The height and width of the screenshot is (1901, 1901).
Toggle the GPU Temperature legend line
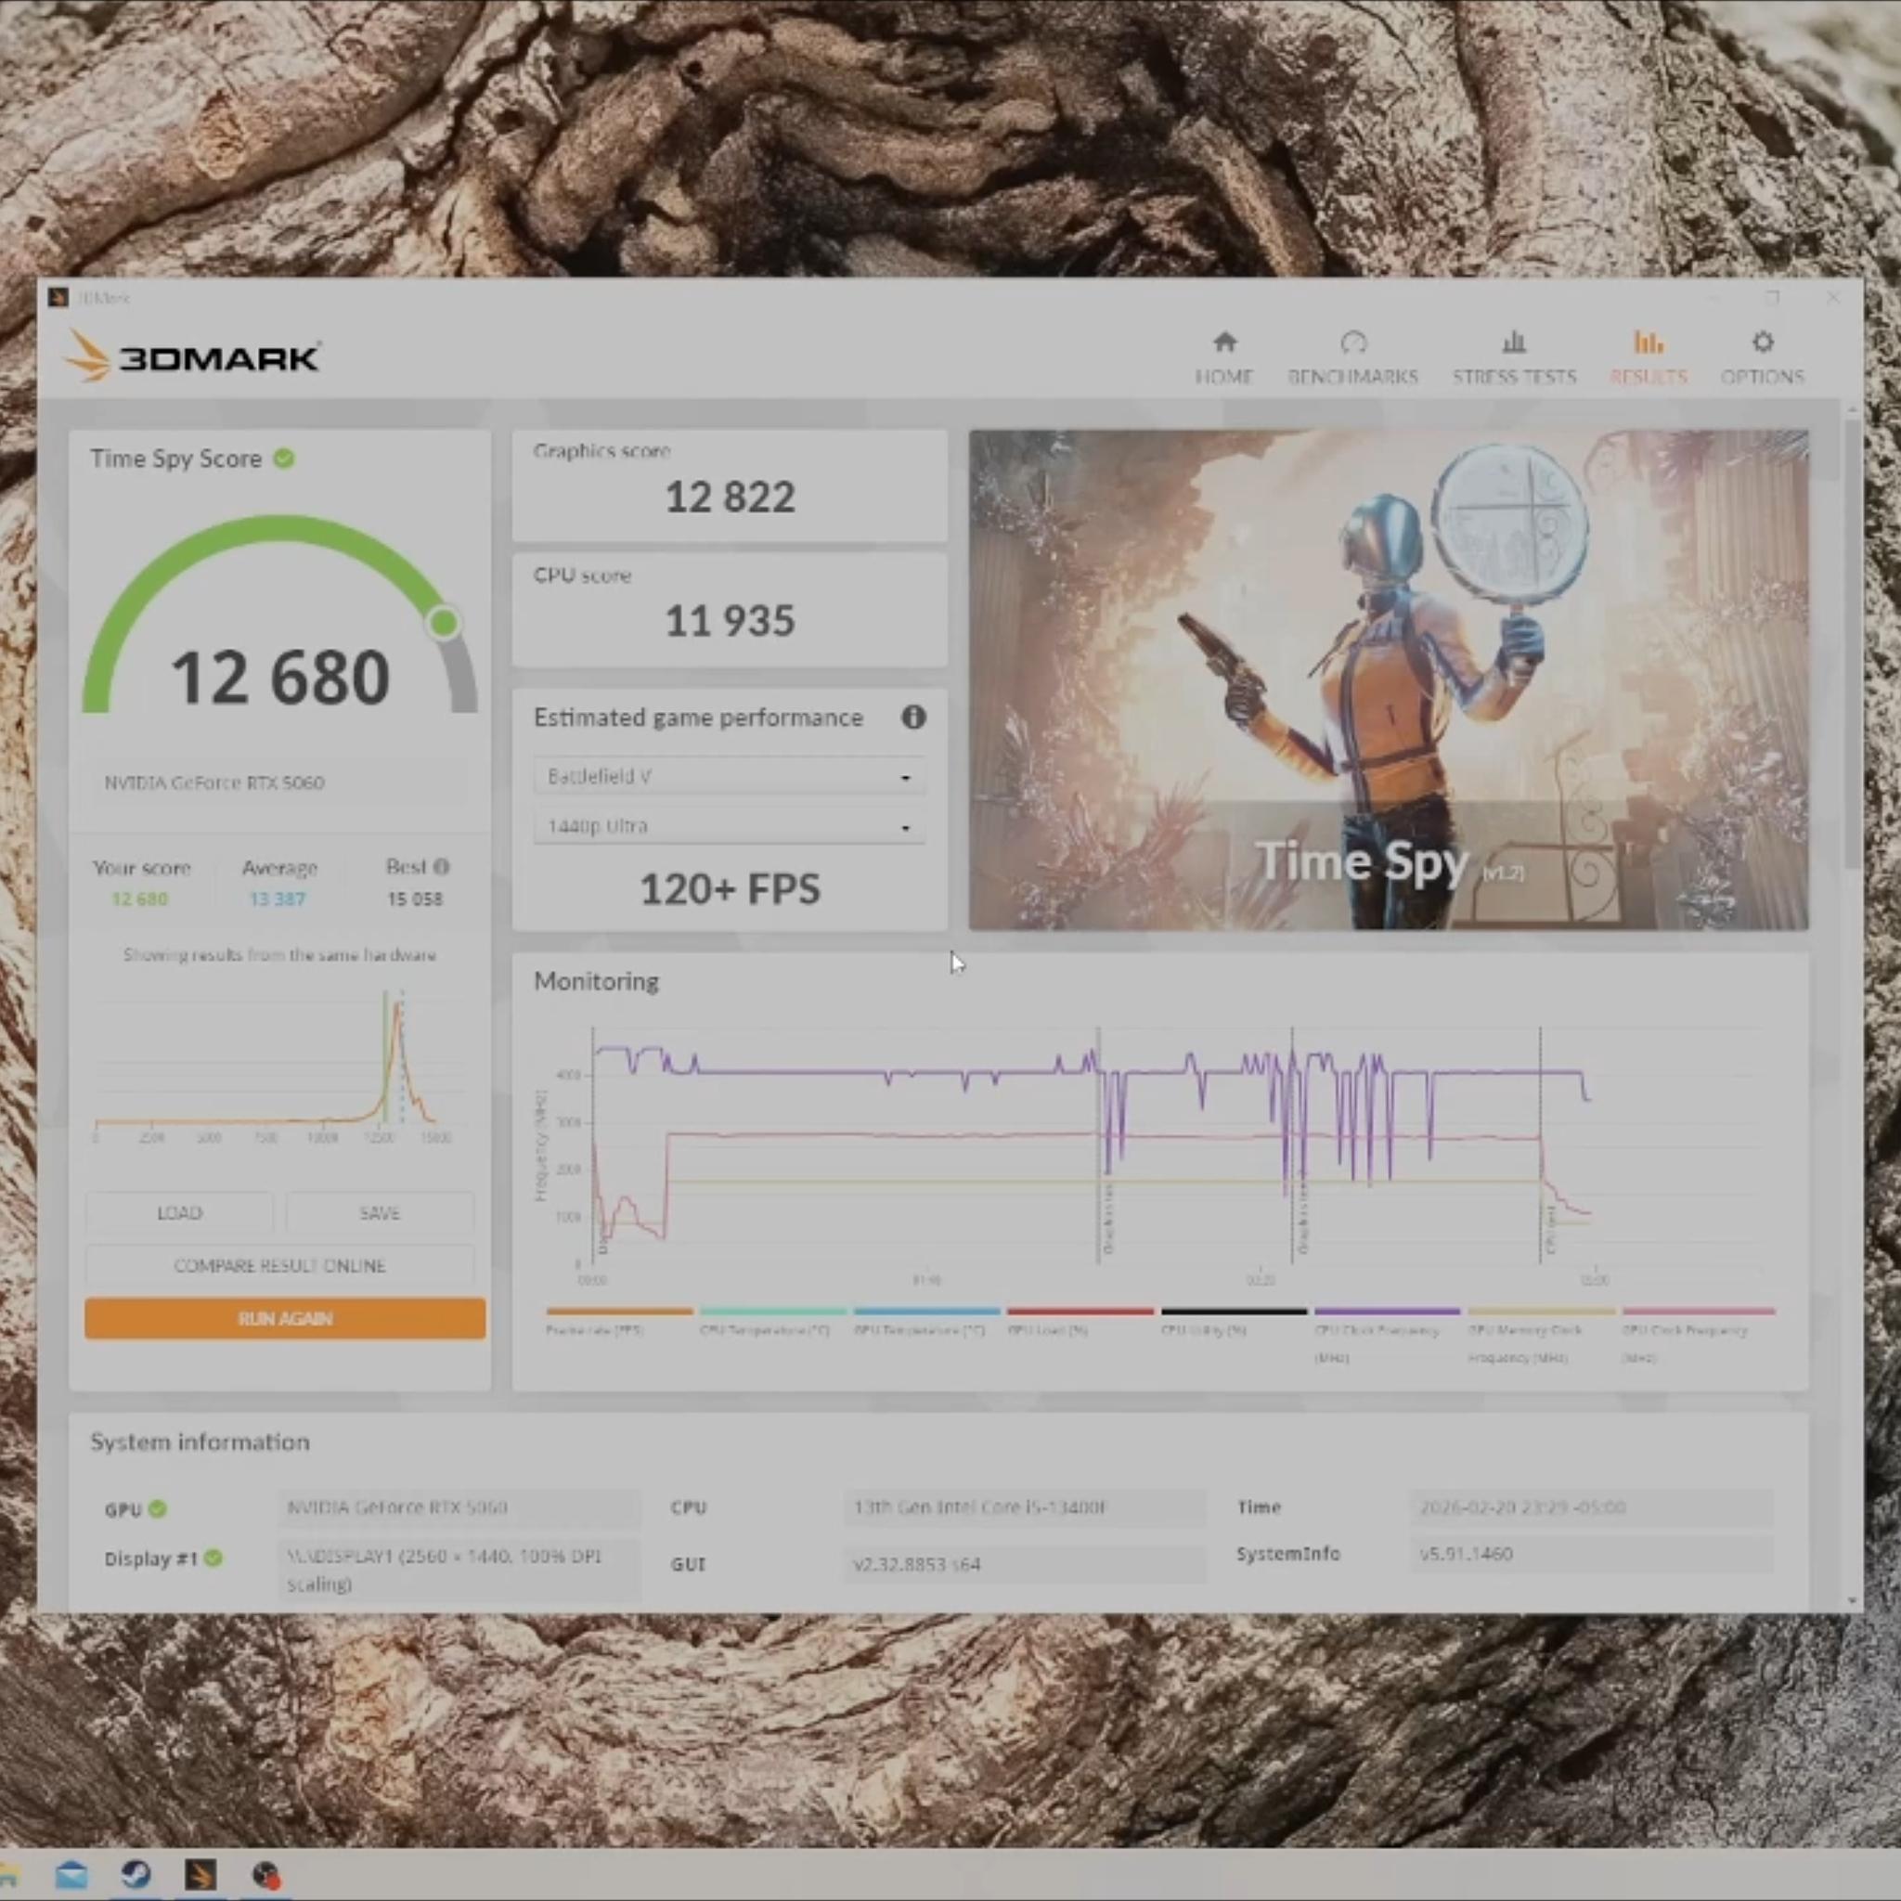click(x=925, y=1322)
